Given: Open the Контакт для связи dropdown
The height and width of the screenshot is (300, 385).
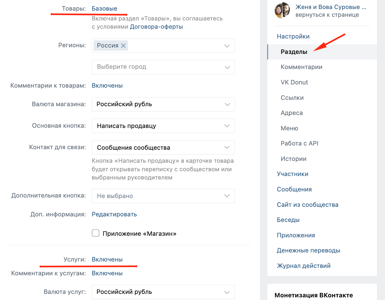Looking at the screenshot, I should (163, 147).
